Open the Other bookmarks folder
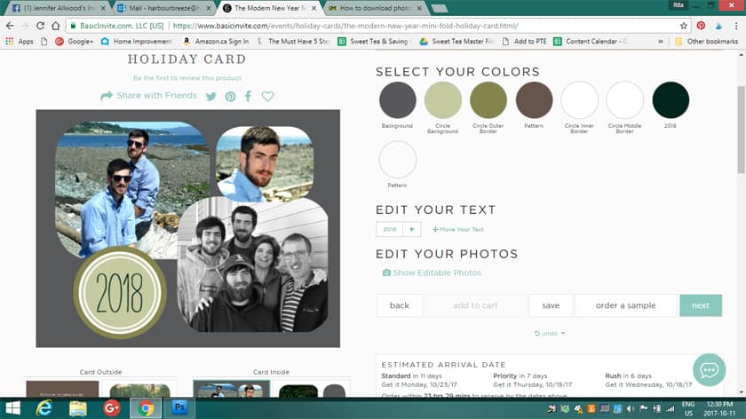Screen dimensions: 746x419 click(707, 42)
